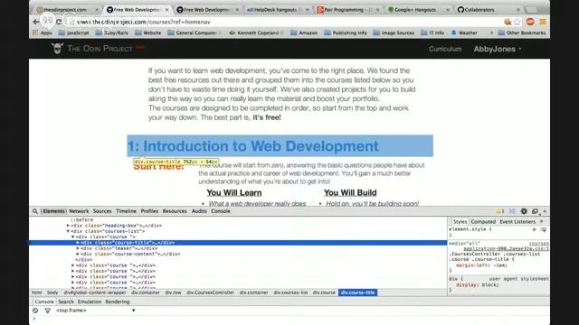Open the Search drawer tab
The image size is (579, 325).
(66, 302)
